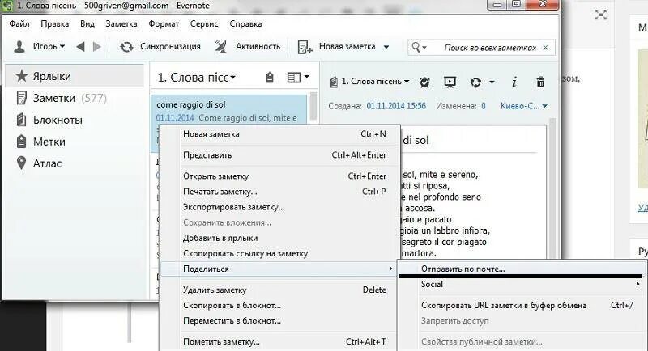The image size is (648, 351).
Task: Open the Вид menu
Action: coord(87,24)
